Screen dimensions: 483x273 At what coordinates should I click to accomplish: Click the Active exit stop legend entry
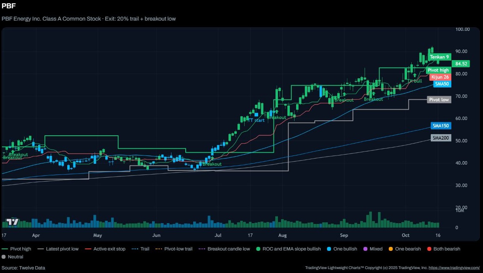click(x=105, y=249)
